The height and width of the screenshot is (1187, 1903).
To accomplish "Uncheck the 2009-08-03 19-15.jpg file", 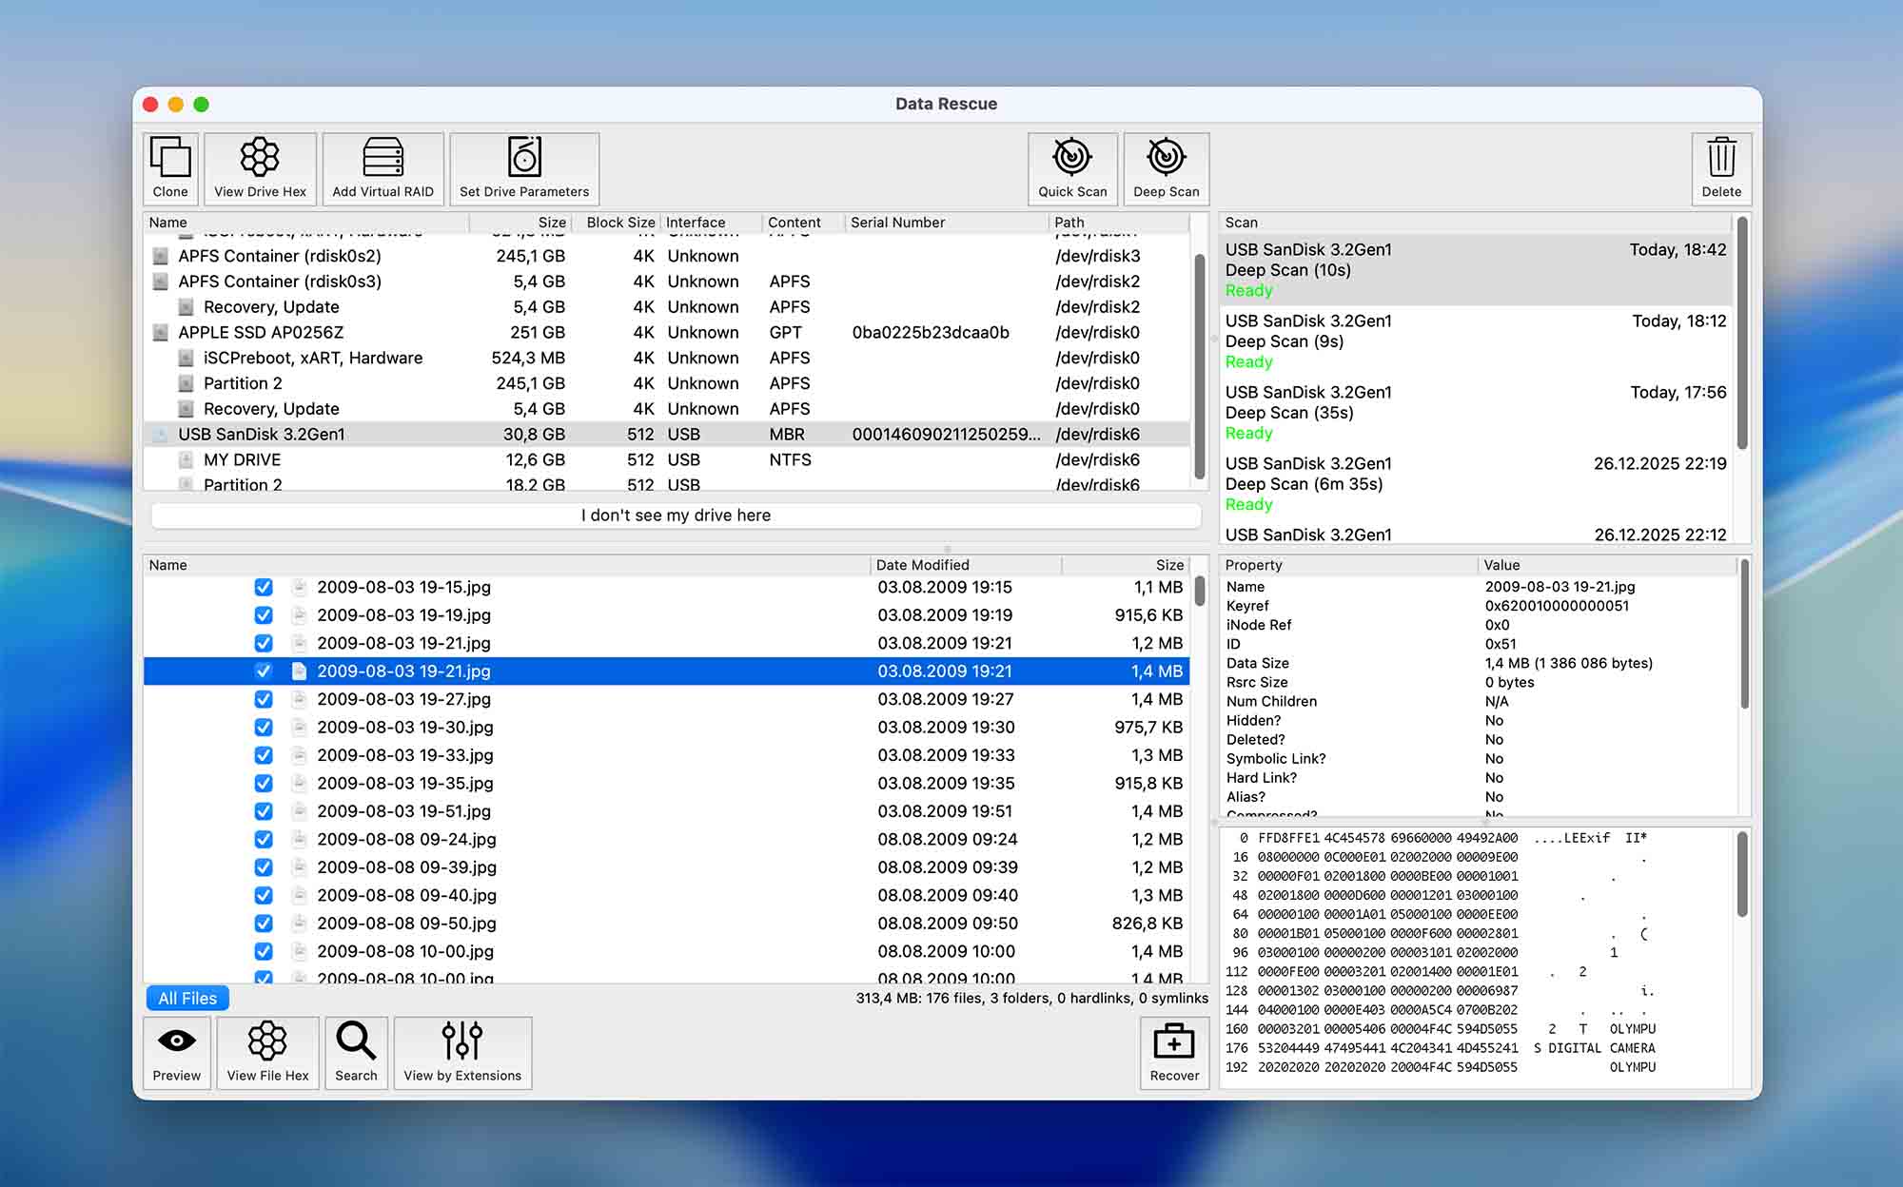I will 264,587.
